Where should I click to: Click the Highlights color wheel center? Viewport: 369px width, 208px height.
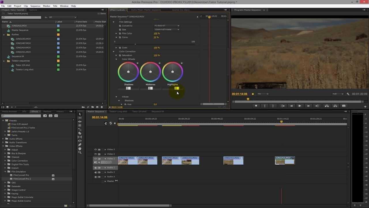click(x=172, y=72)
